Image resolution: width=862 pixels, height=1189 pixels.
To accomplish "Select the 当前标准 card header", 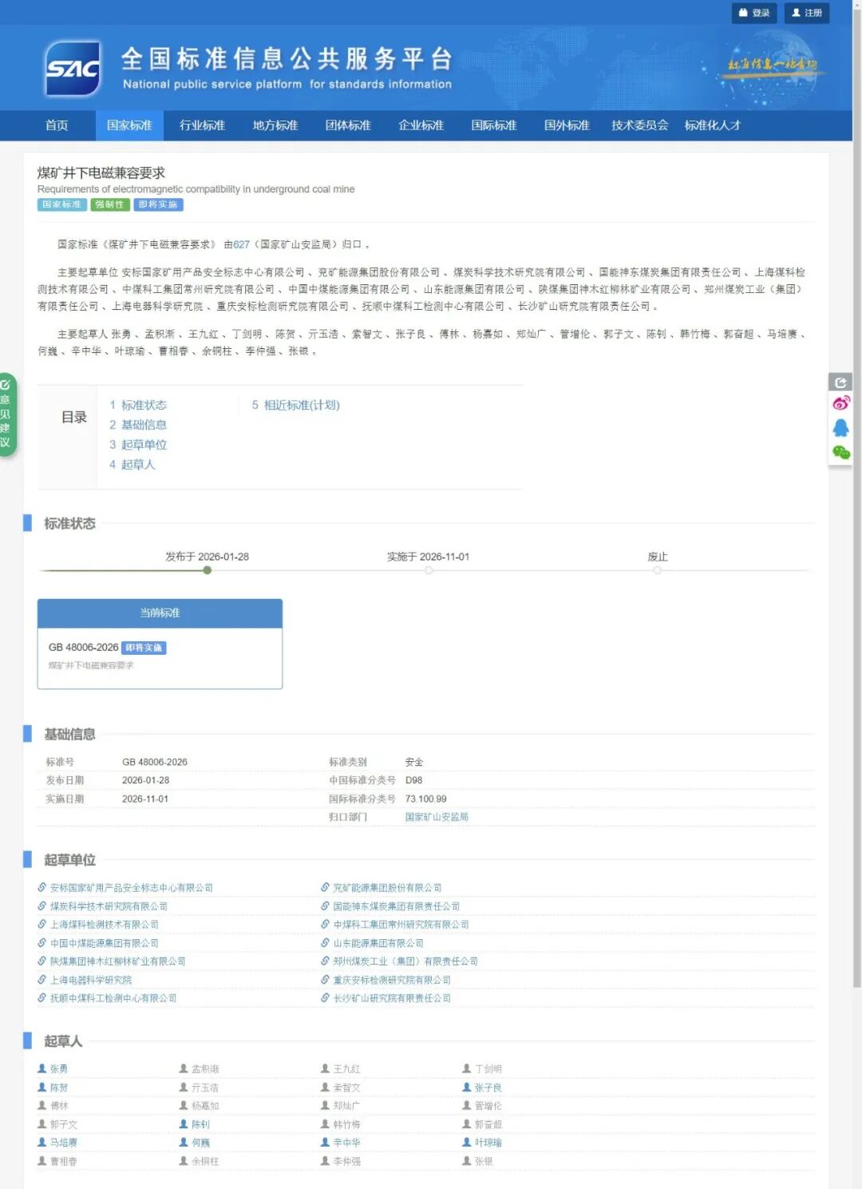I will (160, 613).
